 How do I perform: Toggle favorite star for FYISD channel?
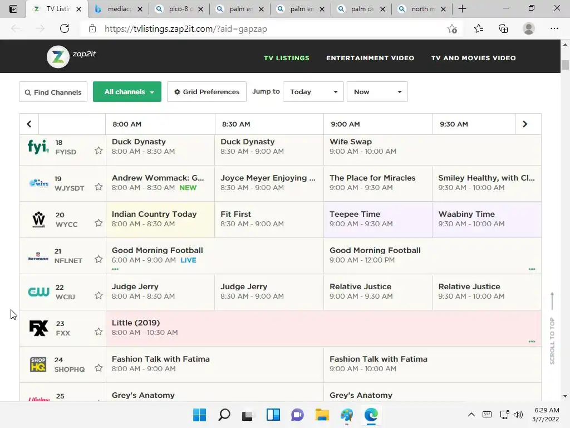point(99,150)
